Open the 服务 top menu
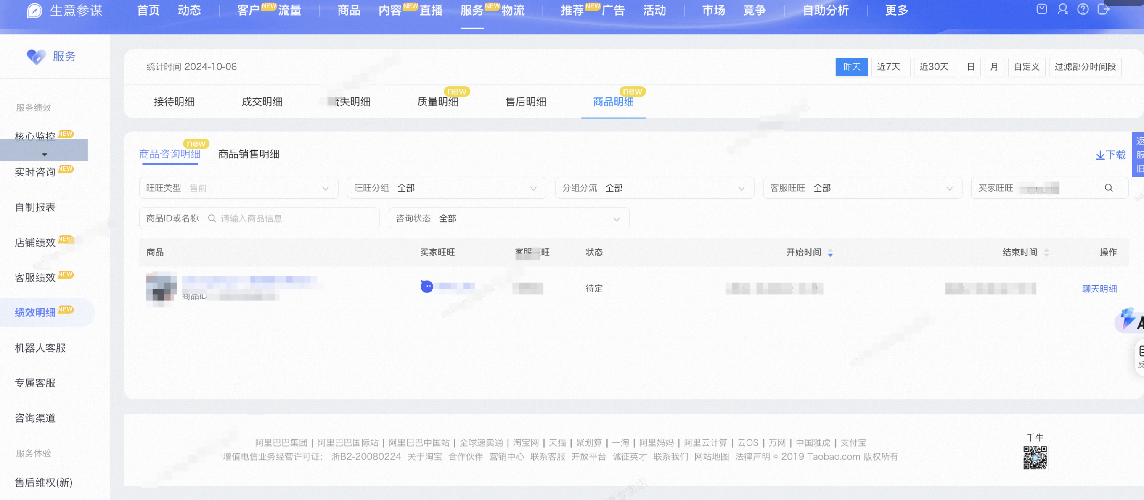The height and width of the screenshot is (500, 1144). pyautogui.click(x=471, y=11)
